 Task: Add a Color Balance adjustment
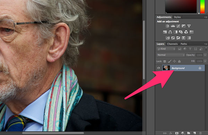tap(170, 32)
